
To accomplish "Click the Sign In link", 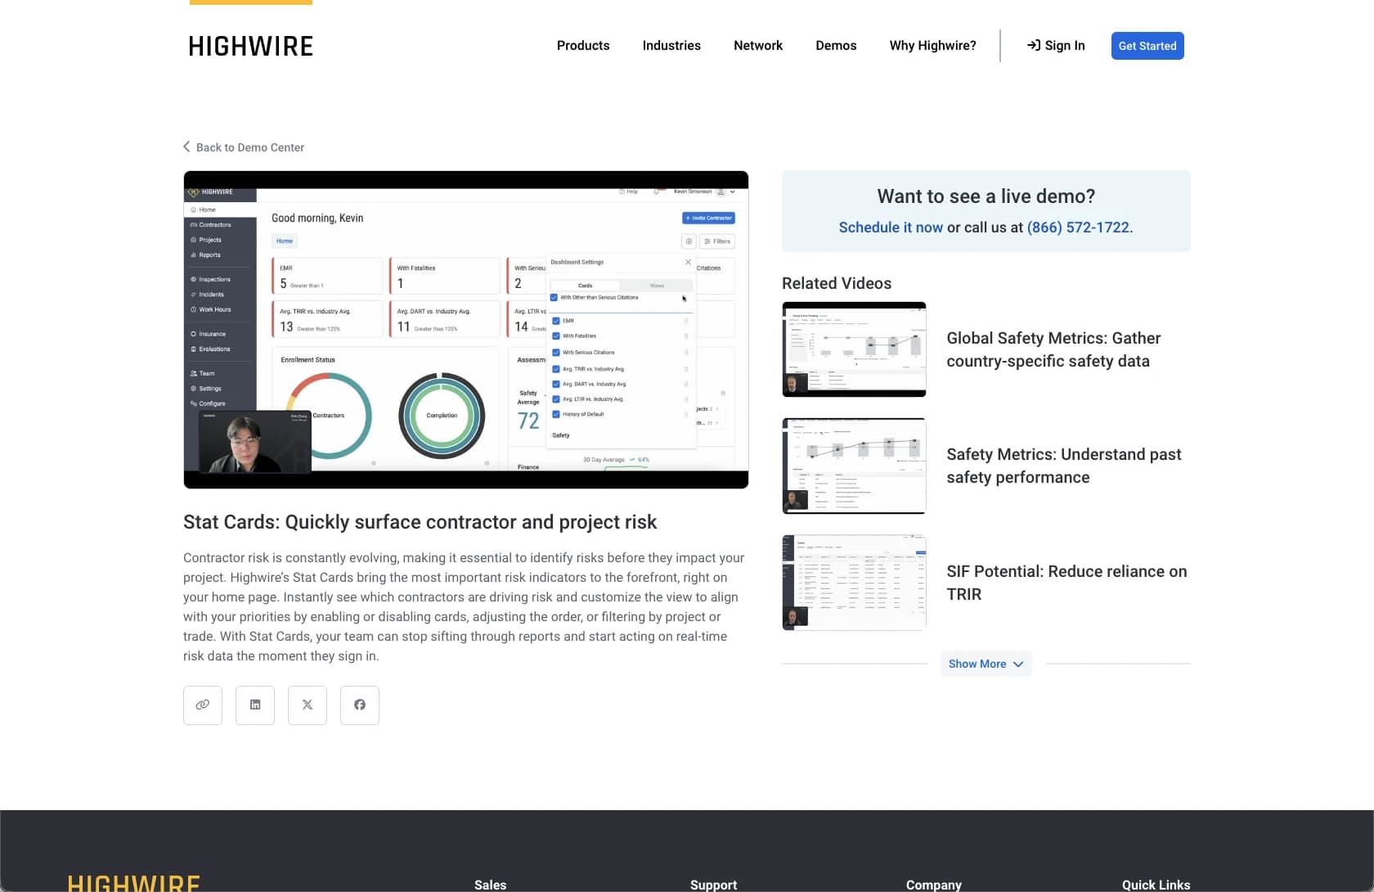I will 1056,46.
